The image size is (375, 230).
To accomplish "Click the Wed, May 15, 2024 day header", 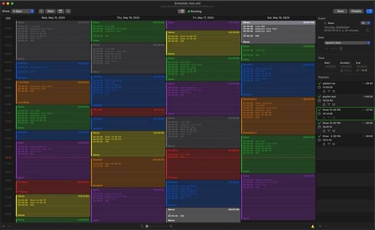I will [x=53, y=18].
